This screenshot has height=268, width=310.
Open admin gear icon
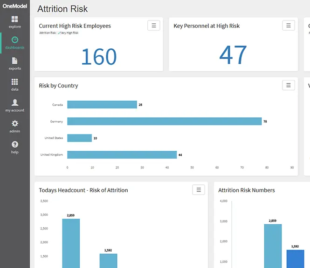click(x=15, y=124)
